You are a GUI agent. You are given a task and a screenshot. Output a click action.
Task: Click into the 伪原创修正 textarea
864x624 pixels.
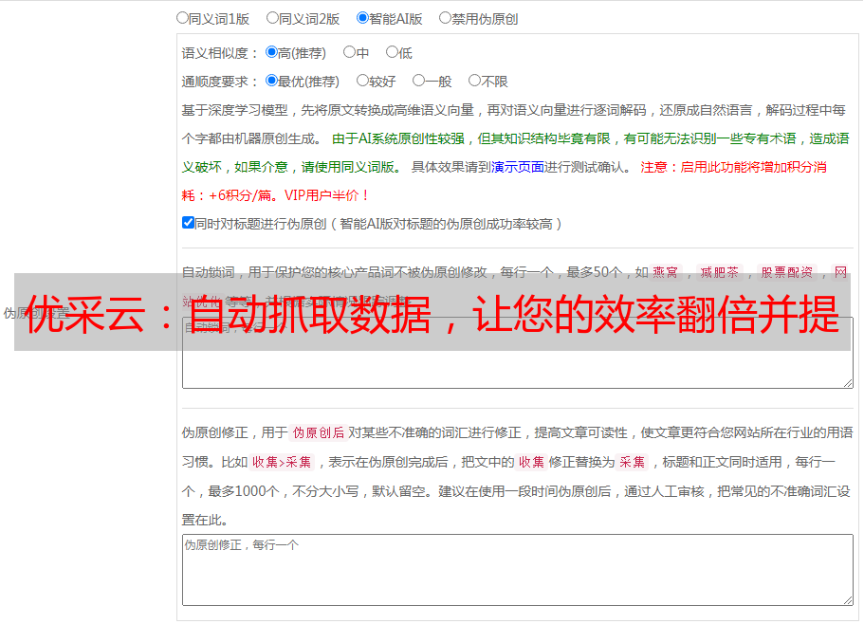click(x=518, y=570)
